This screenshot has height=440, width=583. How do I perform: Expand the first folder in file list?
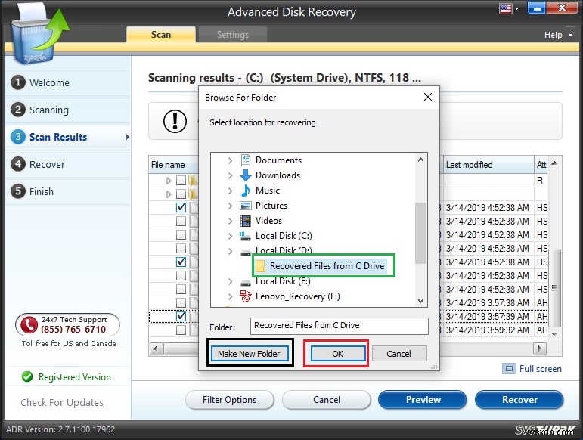[169, 181]
